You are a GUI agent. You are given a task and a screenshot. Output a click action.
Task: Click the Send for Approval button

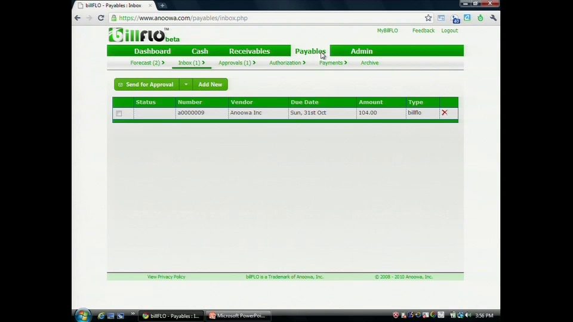[x=147, y=84]
